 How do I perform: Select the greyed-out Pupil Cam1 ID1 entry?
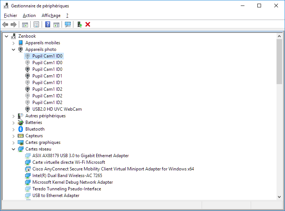pos(47,83)
